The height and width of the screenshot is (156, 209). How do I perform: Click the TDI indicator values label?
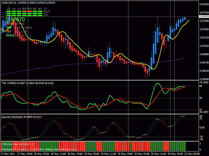coord(28,83)
